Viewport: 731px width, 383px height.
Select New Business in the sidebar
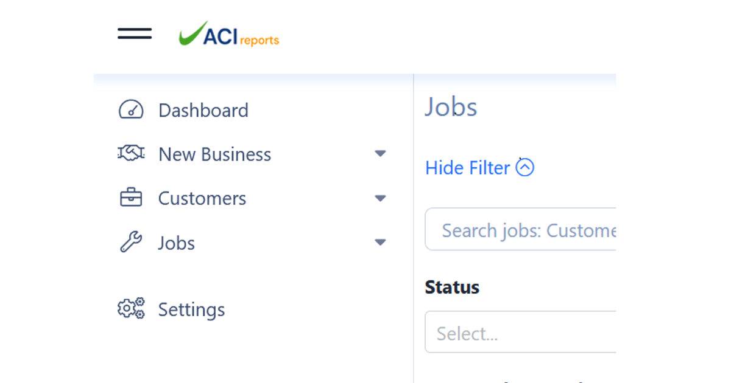[214, 154]
